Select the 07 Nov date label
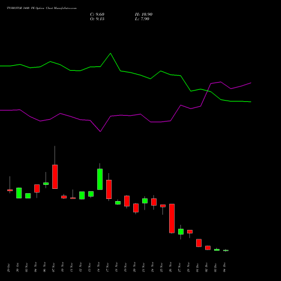 [53, 268]
